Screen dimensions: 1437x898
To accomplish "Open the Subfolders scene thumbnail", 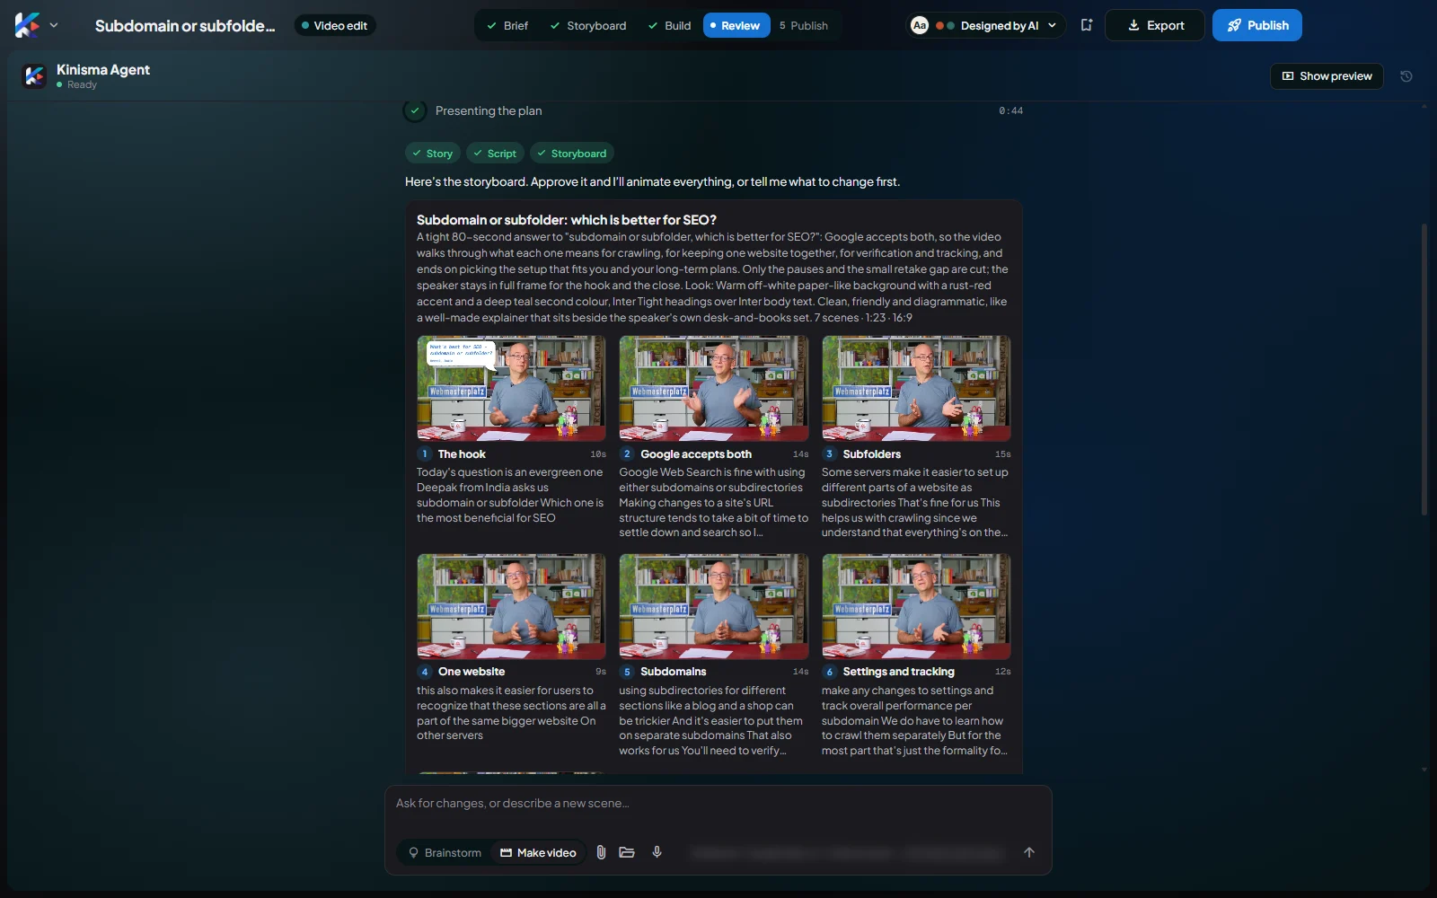I will 916,388.
